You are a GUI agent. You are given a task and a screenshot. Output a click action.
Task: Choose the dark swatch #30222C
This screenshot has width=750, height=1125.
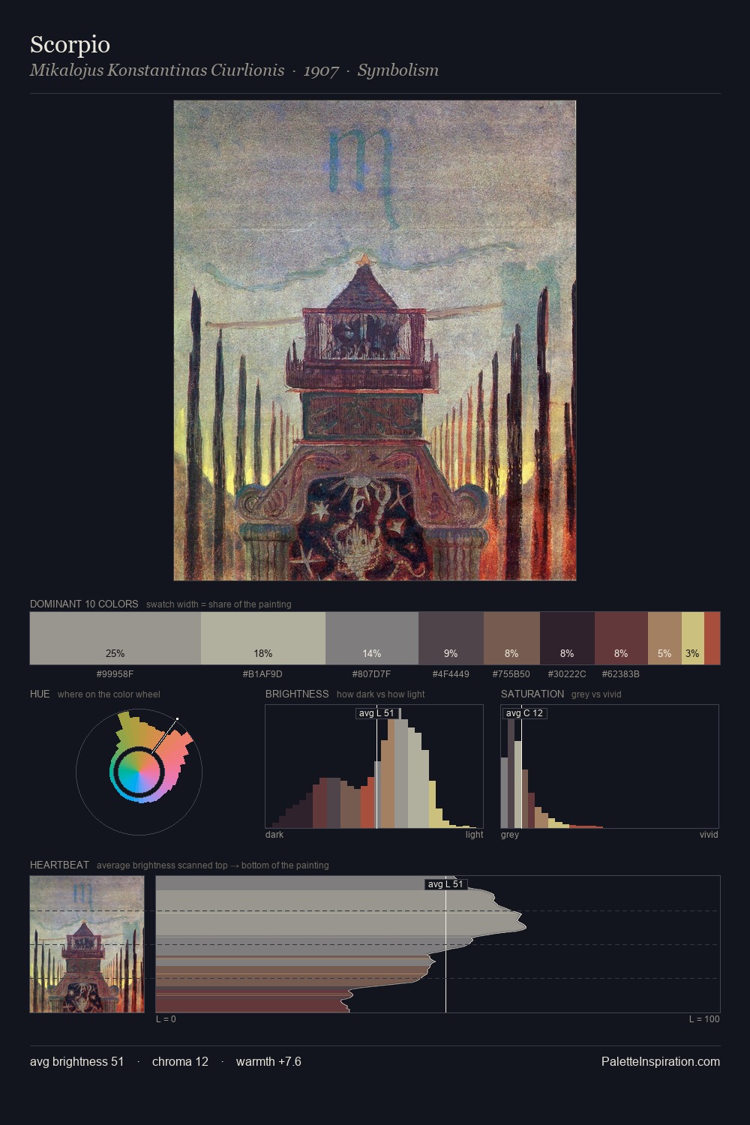pyautogui.click(x=567, y=638)
